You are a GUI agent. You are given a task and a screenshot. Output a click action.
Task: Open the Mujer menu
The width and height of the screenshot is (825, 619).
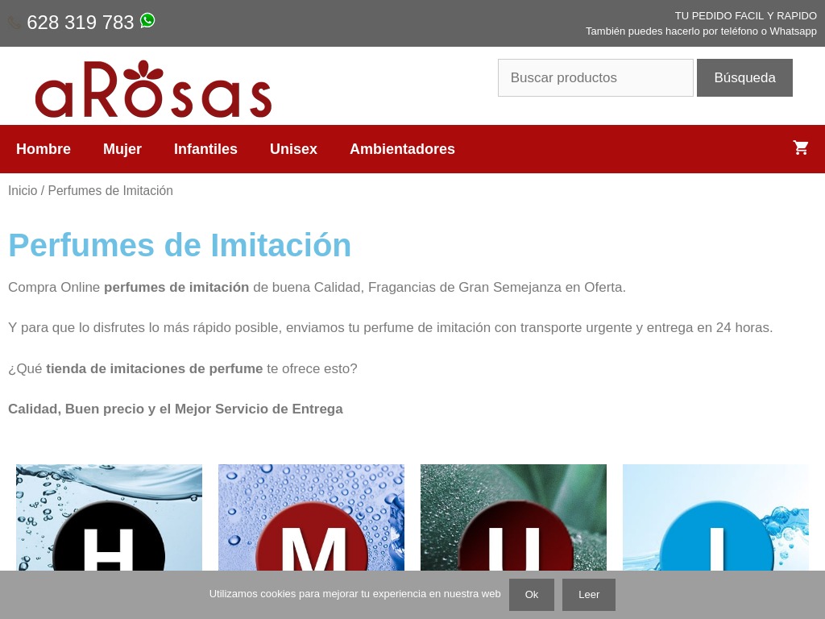click(122, 149)
